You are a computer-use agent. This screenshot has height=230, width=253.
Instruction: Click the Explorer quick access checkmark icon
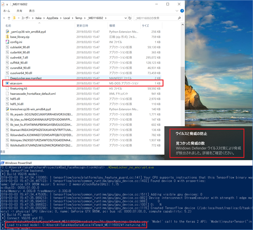point(3,4)
